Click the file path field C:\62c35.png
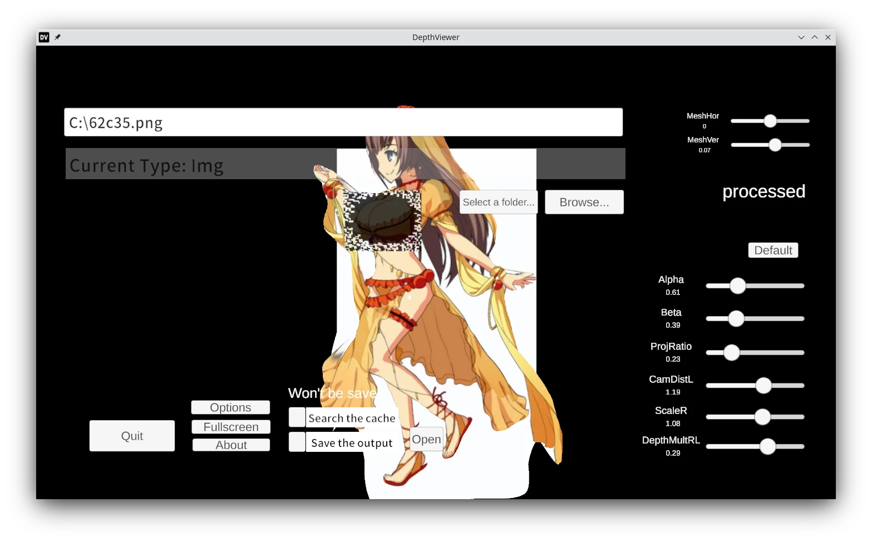Screen dimensions: 872x542 pyautogui.click(x=343, y=122)
